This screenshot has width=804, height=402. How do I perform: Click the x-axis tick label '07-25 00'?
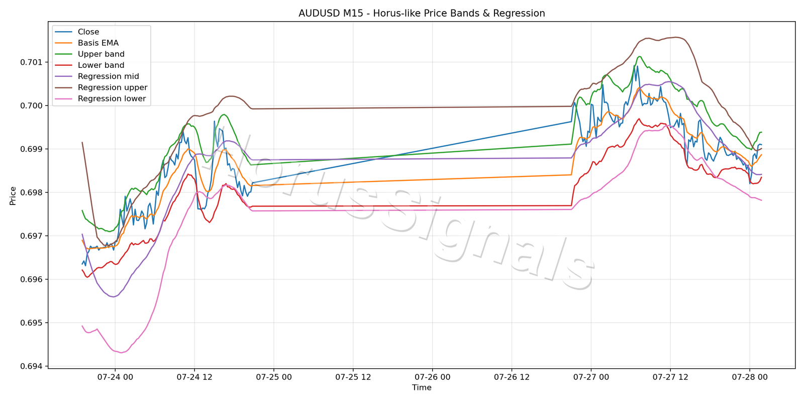click(274, 377)
